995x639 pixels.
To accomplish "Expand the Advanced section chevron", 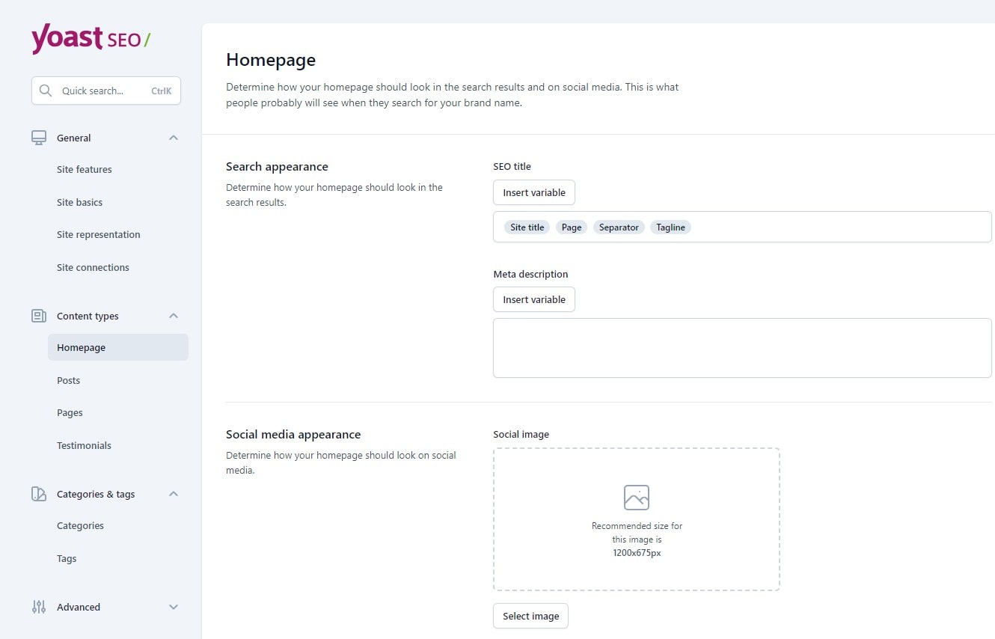I will pos(174,607).
